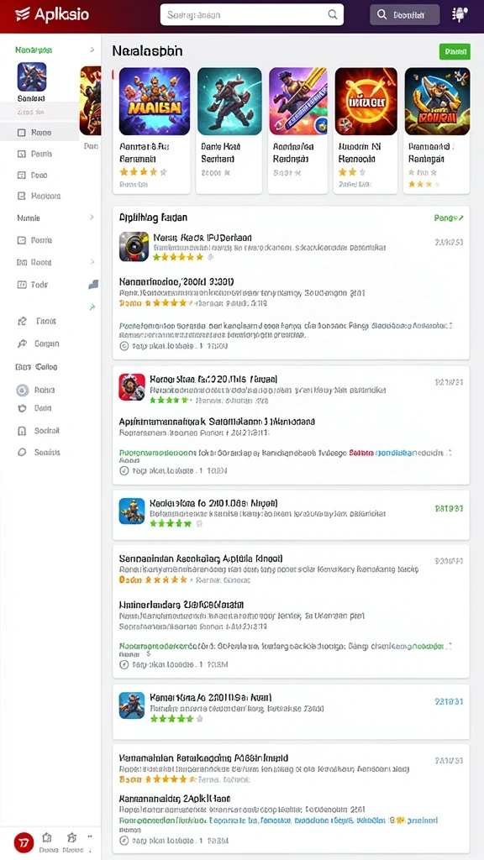
Task: Click the microphone icon in the header
Action: (x=459, y=15)
